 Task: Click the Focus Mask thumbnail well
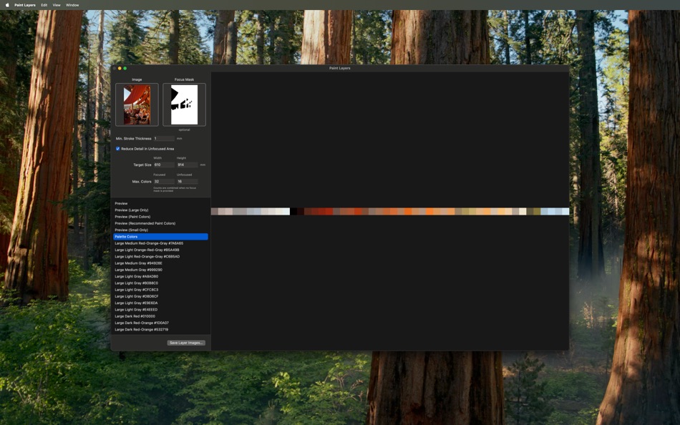pyautogui.click(x=184, y=104)
